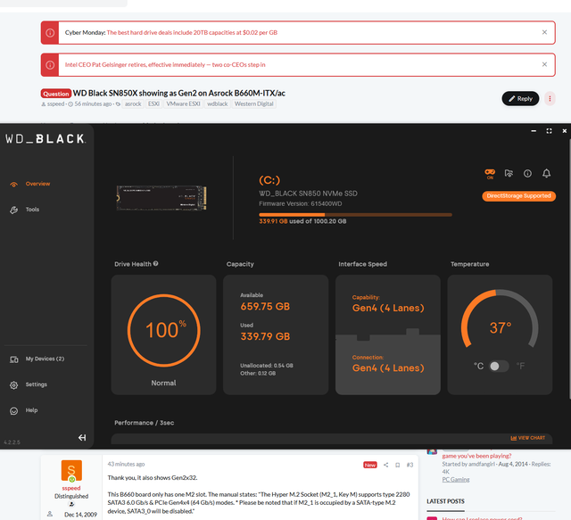Click the DirectStorage Supported badge
The height and width of the screenshot is (520, 571).
(518, 196)
